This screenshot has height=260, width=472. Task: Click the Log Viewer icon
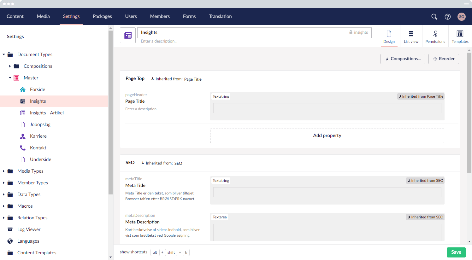(x=9, y=229)
